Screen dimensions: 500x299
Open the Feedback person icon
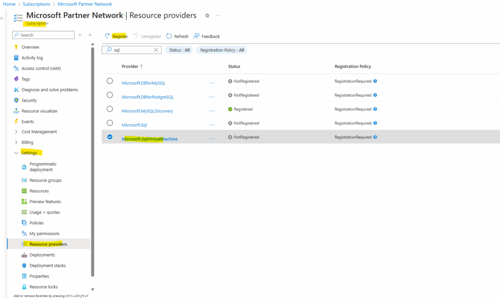(x=196, y=36)
